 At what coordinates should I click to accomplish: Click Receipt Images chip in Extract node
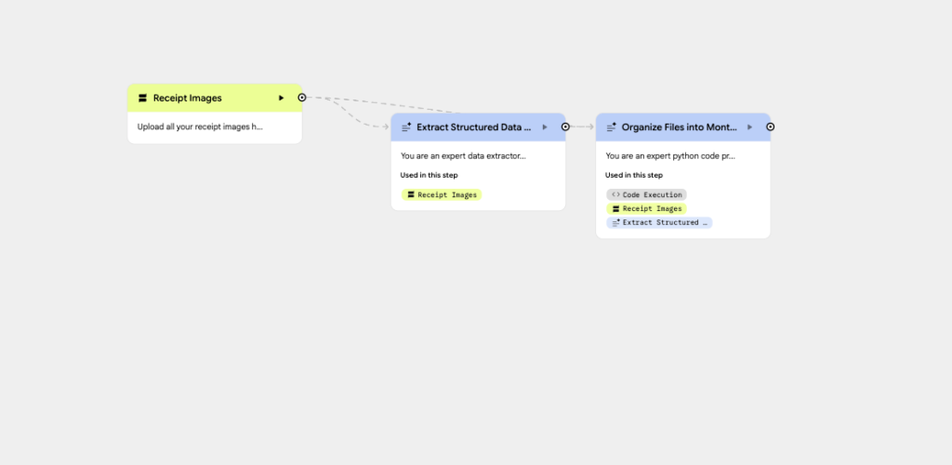(443, 195)
